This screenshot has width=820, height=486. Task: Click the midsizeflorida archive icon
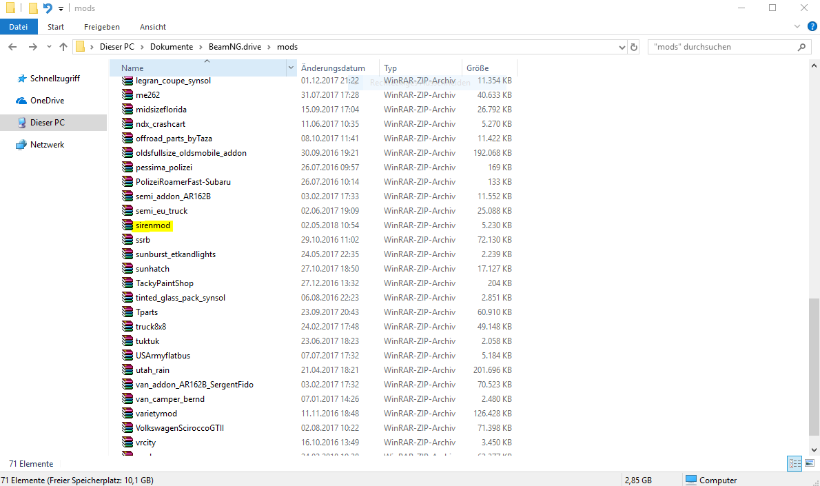point(127,110)
